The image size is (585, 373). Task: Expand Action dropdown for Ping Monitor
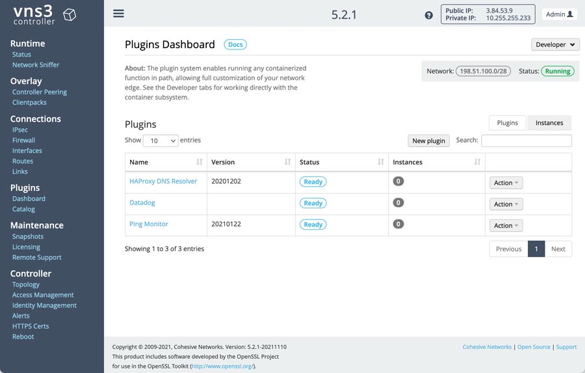(x=506, y=225)
